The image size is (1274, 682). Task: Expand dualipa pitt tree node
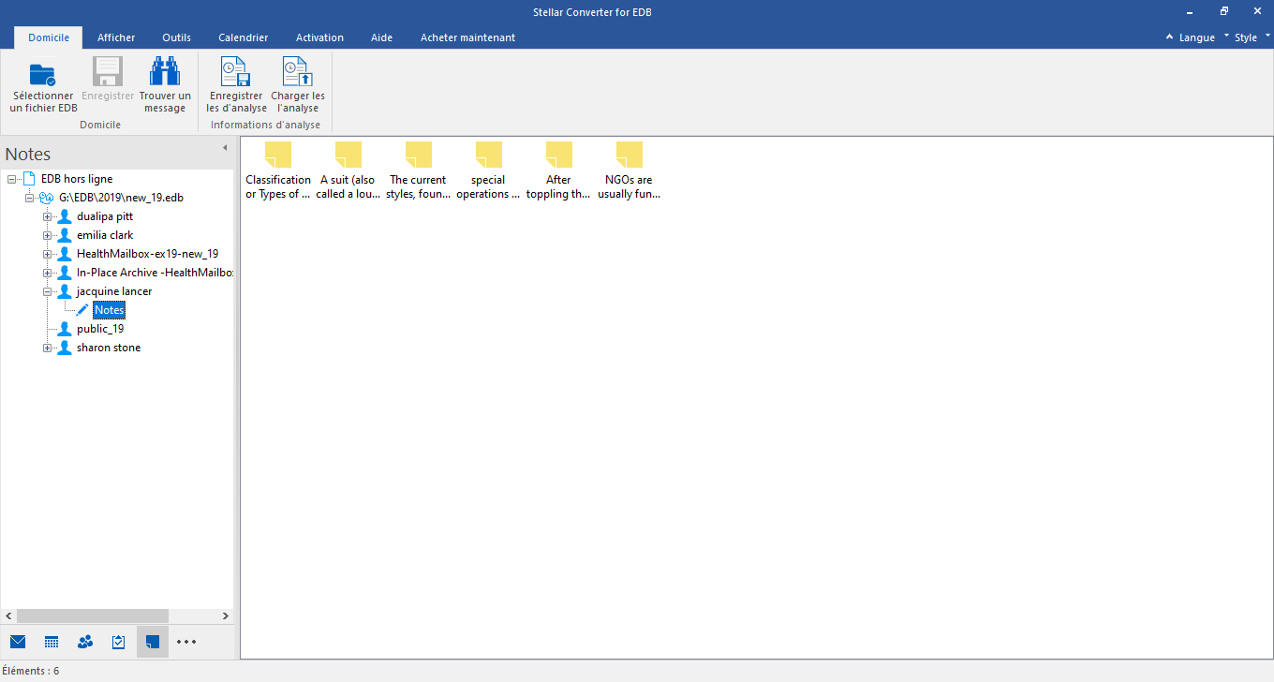47,216
